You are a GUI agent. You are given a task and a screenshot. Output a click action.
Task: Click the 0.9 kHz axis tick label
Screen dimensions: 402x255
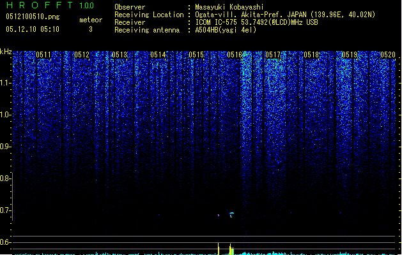(5, 147)
